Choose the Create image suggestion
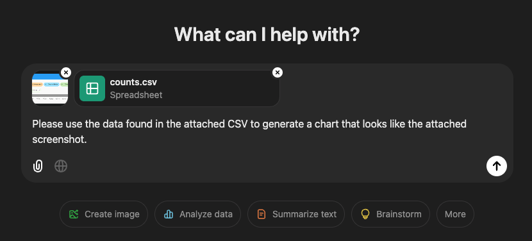Screen dimensions: 532x241 pos(104,214)
